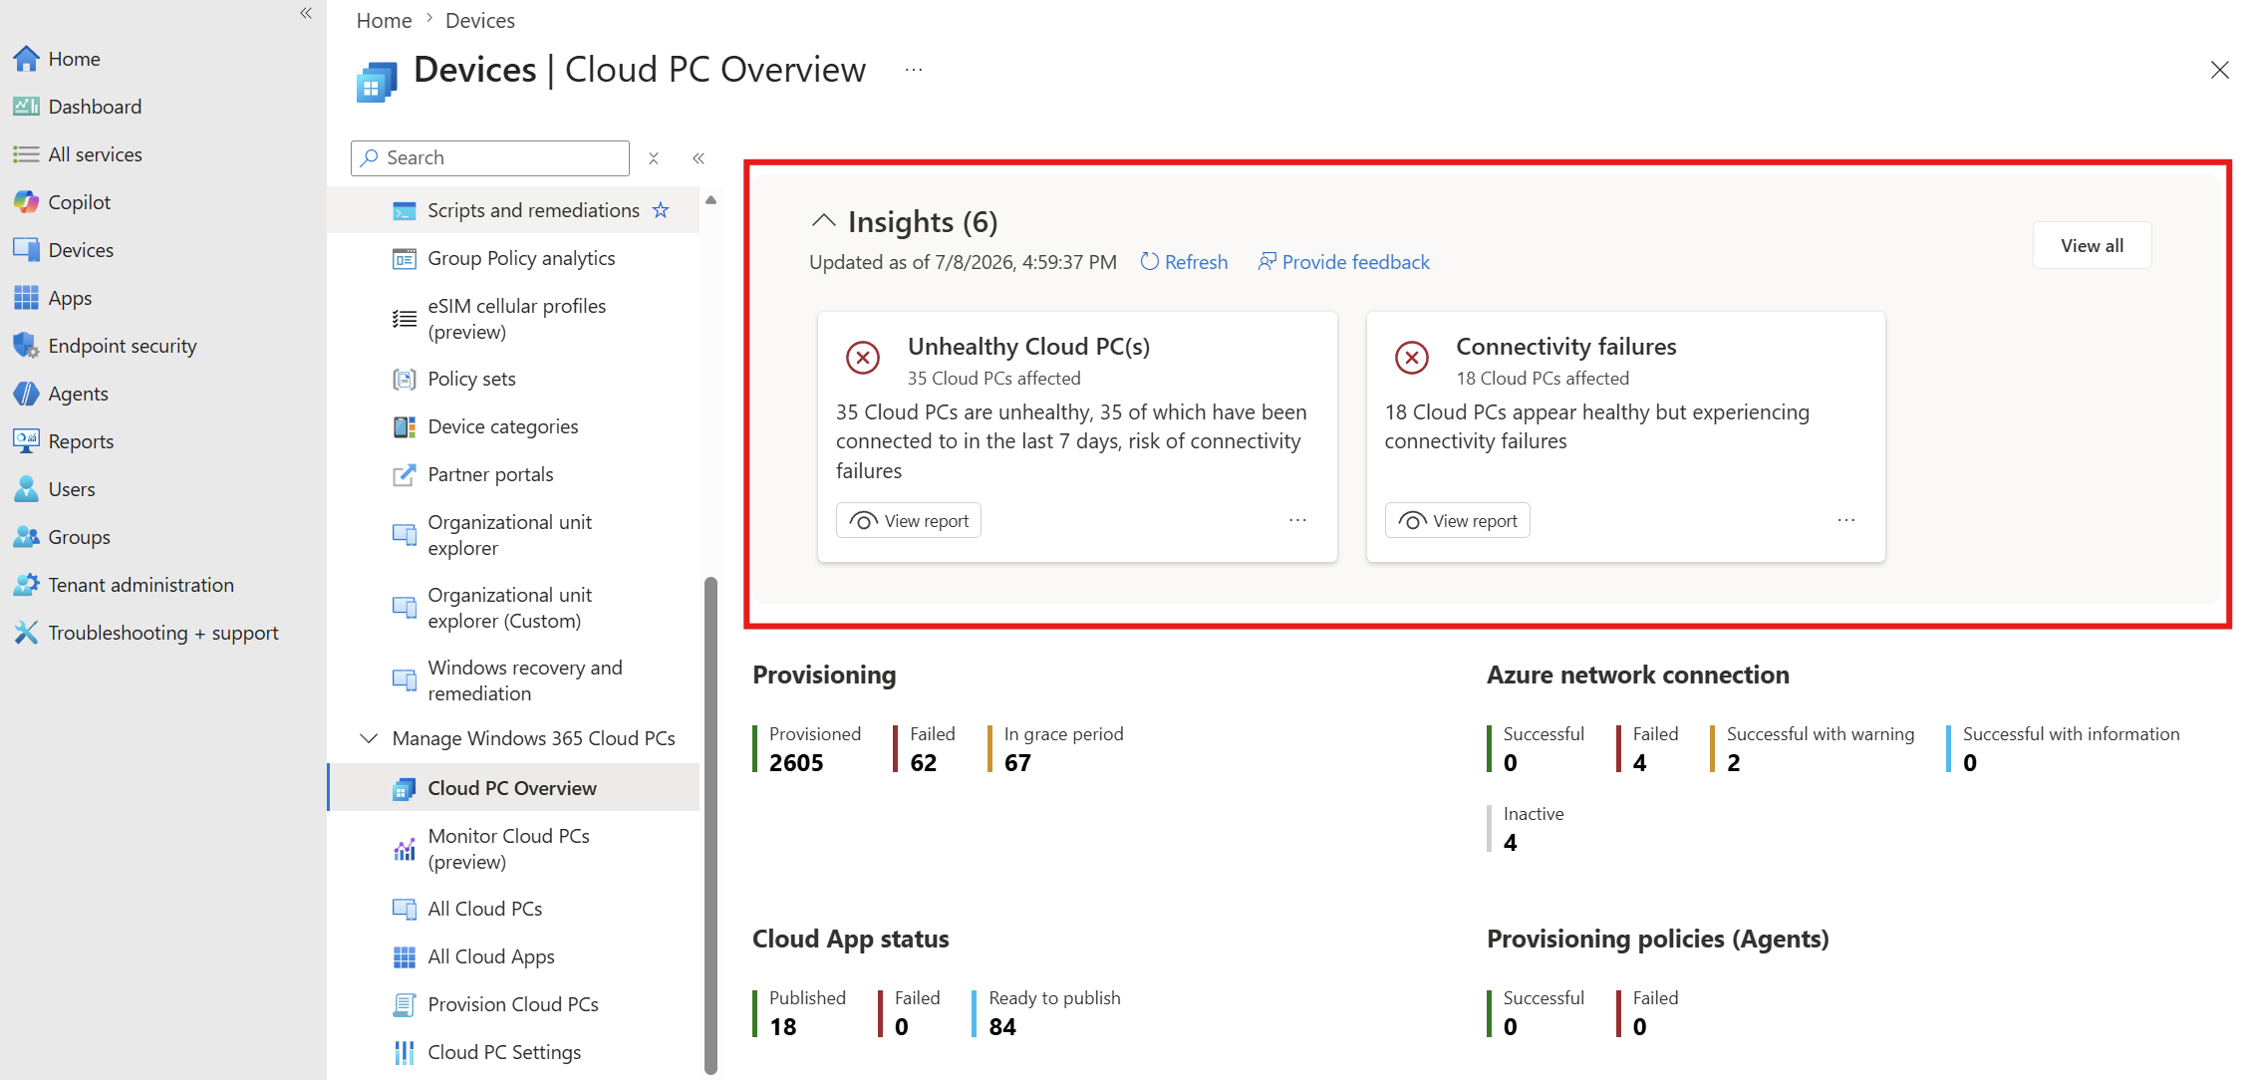The height and width of the screenshot is (1080, 2249).
Task: Collapse the Devices submenu panel
Action: (x=699, y=157)
